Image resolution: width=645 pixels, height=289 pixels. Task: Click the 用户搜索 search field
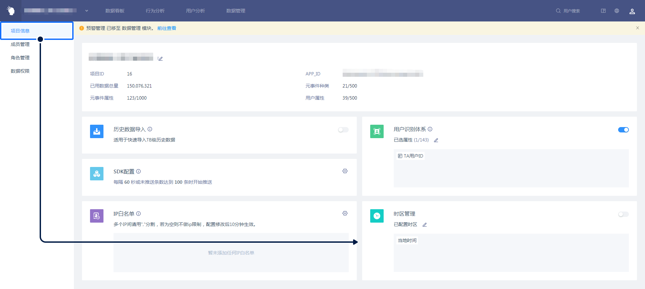[571, 11]
